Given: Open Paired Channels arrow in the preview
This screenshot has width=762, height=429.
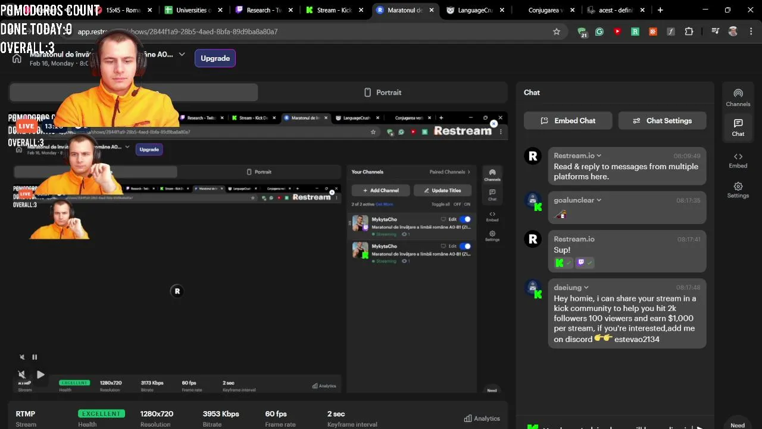Looking at the screenshot, I should [469, 172].
